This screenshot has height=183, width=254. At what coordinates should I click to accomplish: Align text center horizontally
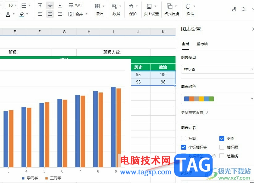[x=50, y=14]
